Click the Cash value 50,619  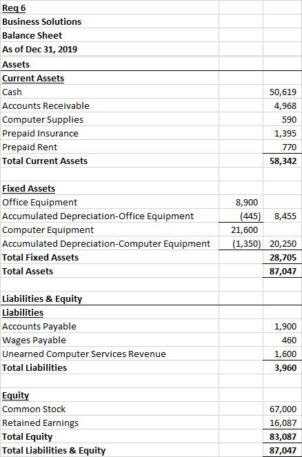pyautogui.click(x=283, y=92)
